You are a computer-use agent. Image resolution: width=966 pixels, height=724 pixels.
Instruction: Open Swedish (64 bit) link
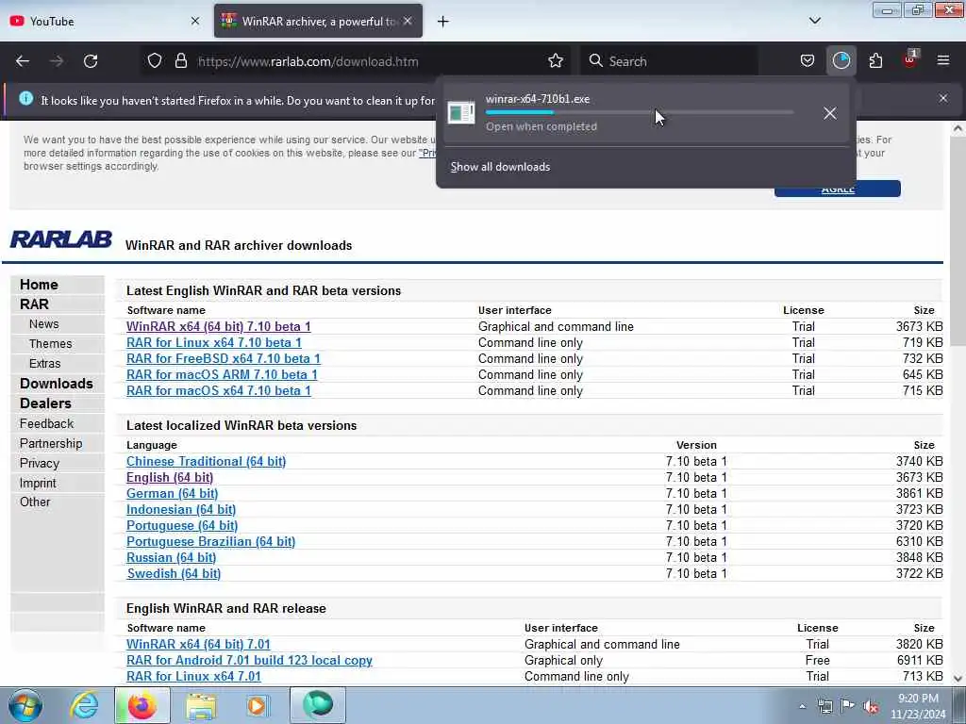[174, 573]
